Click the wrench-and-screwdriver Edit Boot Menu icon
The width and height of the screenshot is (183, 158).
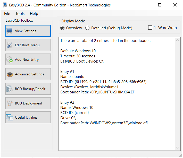point(10,45)
